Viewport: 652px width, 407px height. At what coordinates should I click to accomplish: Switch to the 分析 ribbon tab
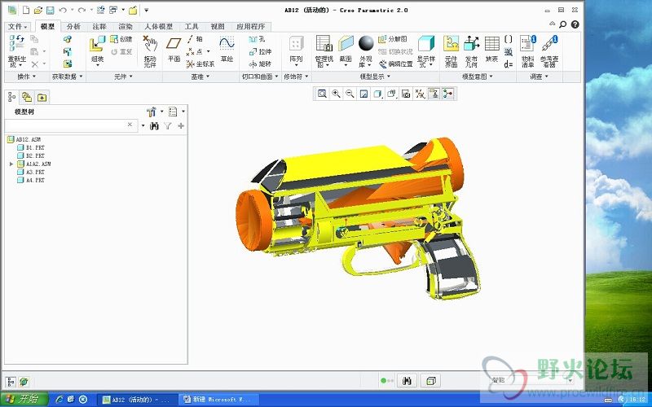[x=73, y=26]
